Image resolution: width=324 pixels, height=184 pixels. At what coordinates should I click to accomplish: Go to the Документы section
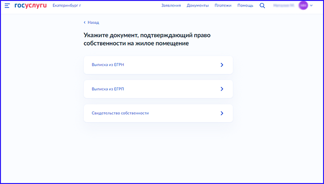click(x=198, y=6)
